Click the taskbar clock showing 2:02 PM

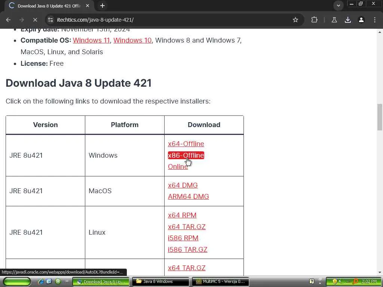click(x=369, y=281)
